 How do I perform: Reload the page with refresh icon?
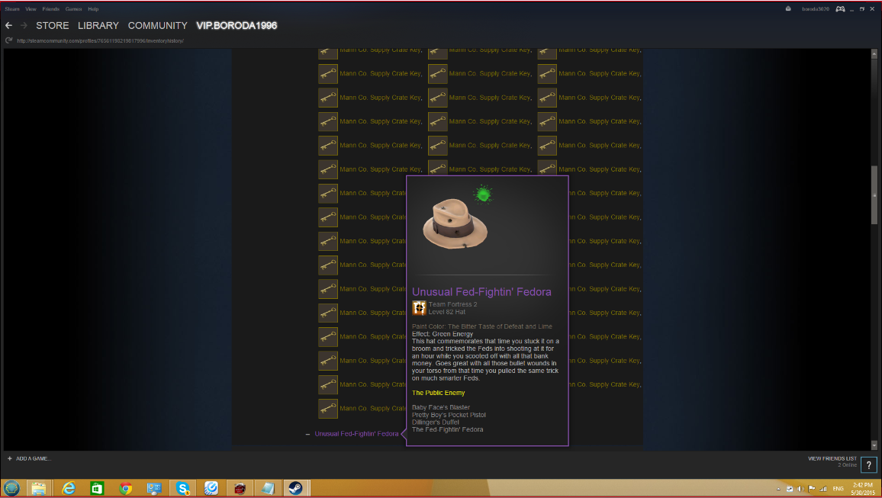click(8, 40)
